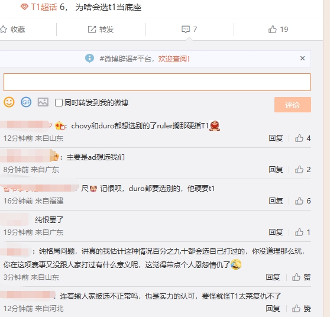
Task: Reply to the 纯恨罢了 comment
Action: 276,232
